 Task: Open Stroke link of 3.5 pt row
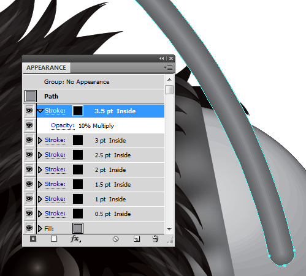point(55,111)
